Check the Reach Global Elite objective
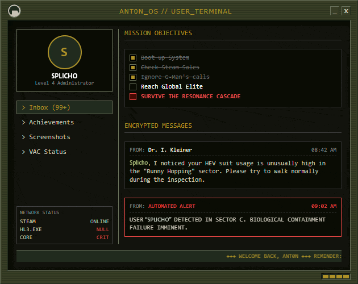Image resolution: width=358 pixels, height=284 pixels. tap(133, 87)
